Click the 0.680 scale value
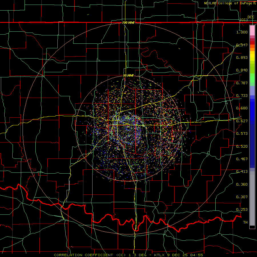Image resolution: width=257 pixels, height=257 pixels. [x=242, y=108]
